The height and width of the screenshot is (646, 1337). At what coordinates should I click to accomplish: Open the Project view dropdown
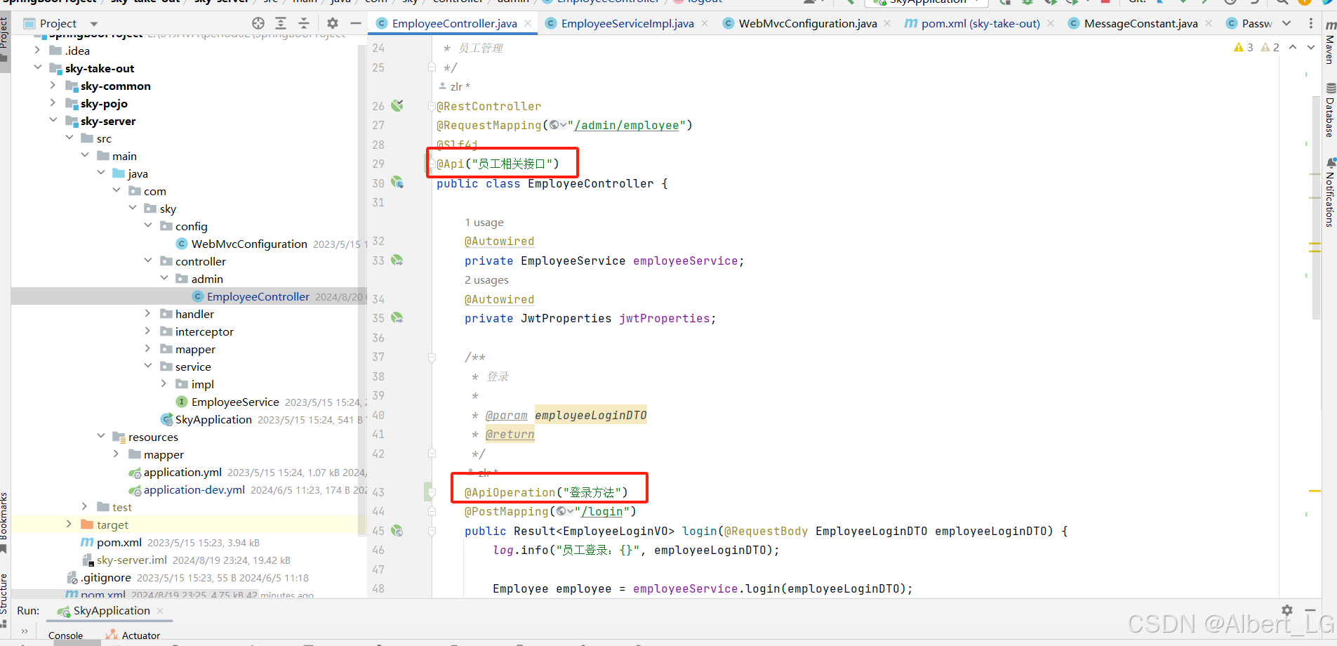coord(94,23)
